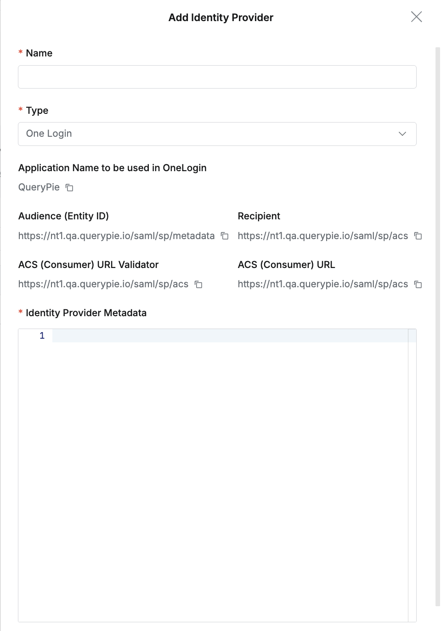Click the ACS URL Validator address text
This screenshot has width=441, height=631.
[103, 285]
